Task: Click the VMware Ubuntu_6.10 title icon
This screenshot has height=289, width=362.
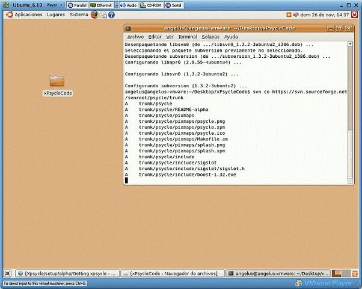Action: point(6,5)
